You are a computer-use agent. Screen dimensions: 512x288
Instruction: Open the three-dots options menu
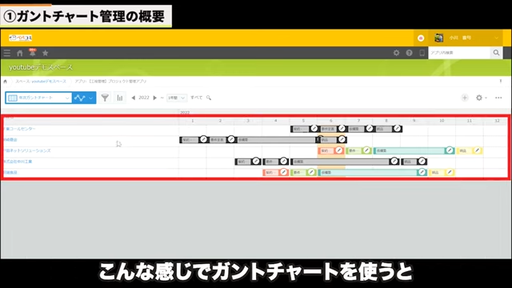[498, 98]
